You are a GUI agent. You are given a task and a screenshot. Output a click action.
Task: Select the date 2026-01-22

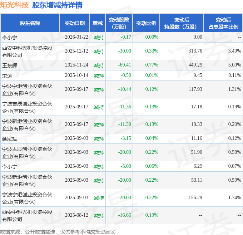click(76, 37)
